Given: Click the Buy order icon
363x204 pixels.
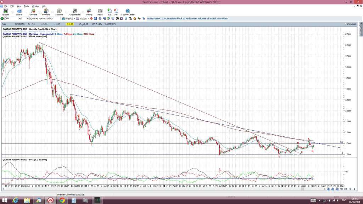Looking at the screenshot, I should [x=110, y=12].
